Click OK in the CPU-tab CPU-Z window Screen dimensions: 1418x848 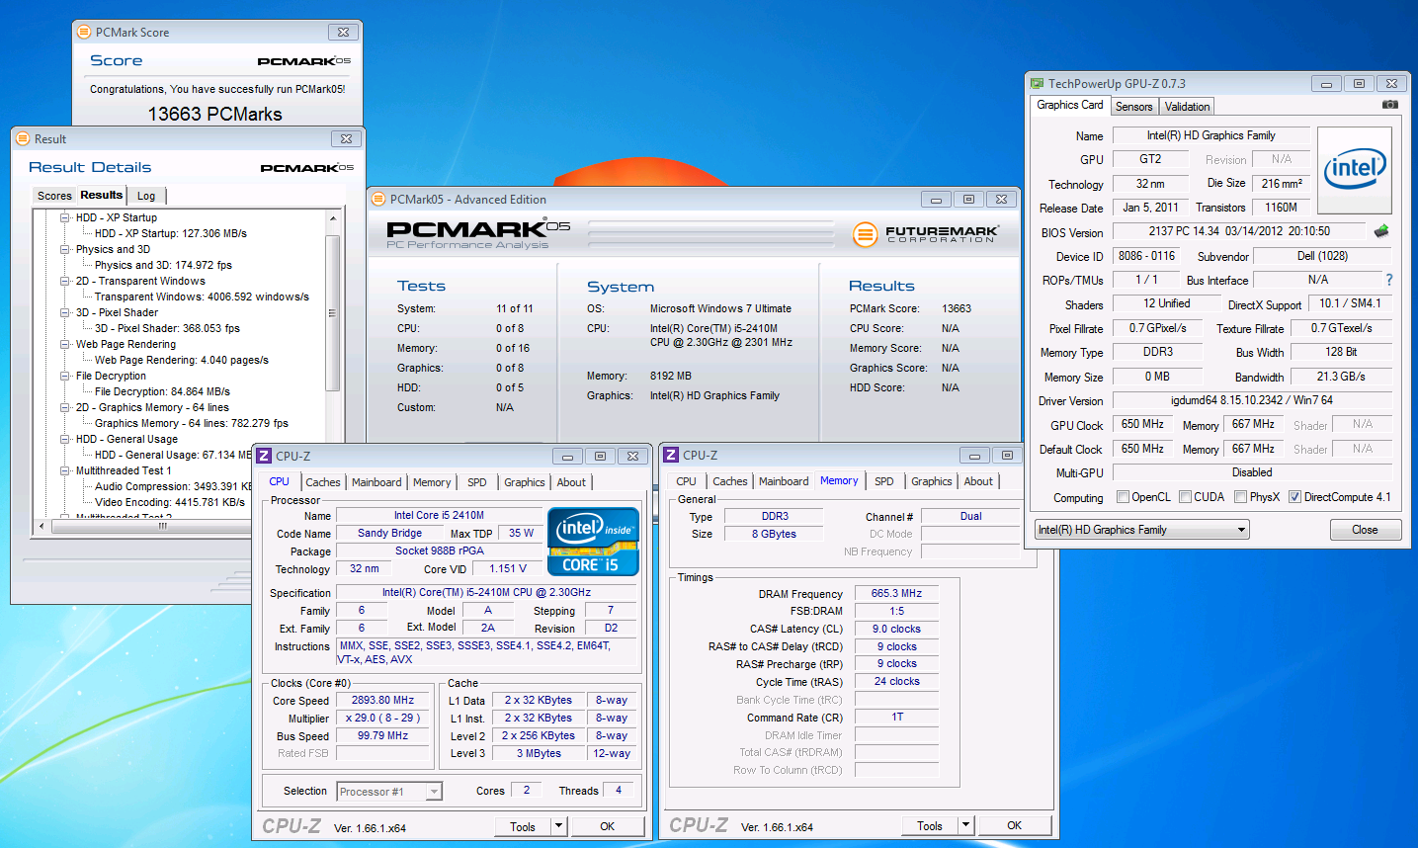point(607,826)
